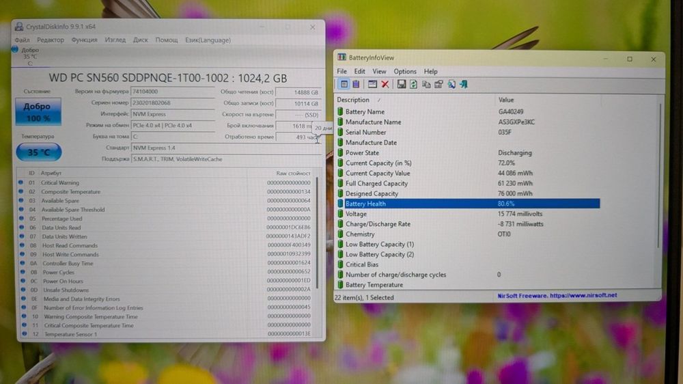Click blue status dot for Critical Warning

click(x=20, y=182)
